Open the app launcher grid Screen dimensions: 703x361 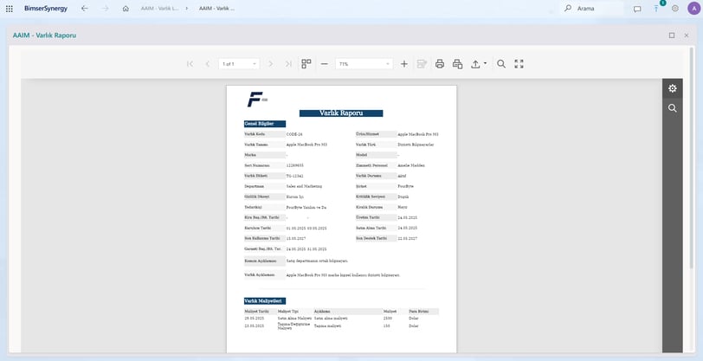[9, 9]
